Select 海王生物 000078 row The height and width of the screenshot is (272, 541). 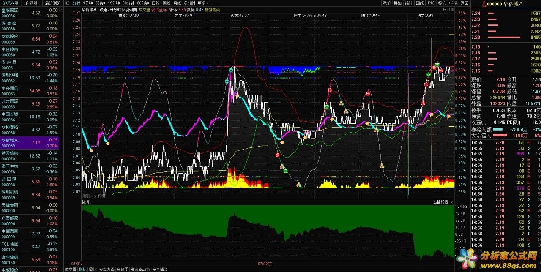tap(30, 169)
